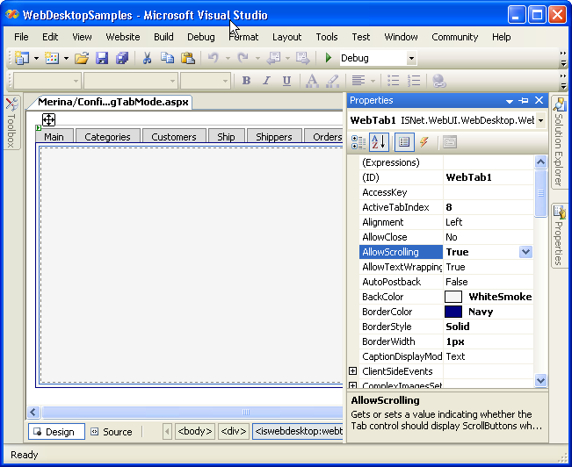The image size is (572, 467).
Task: Toggle Categorized view in Properties panel
Action: tap(358, 142)
